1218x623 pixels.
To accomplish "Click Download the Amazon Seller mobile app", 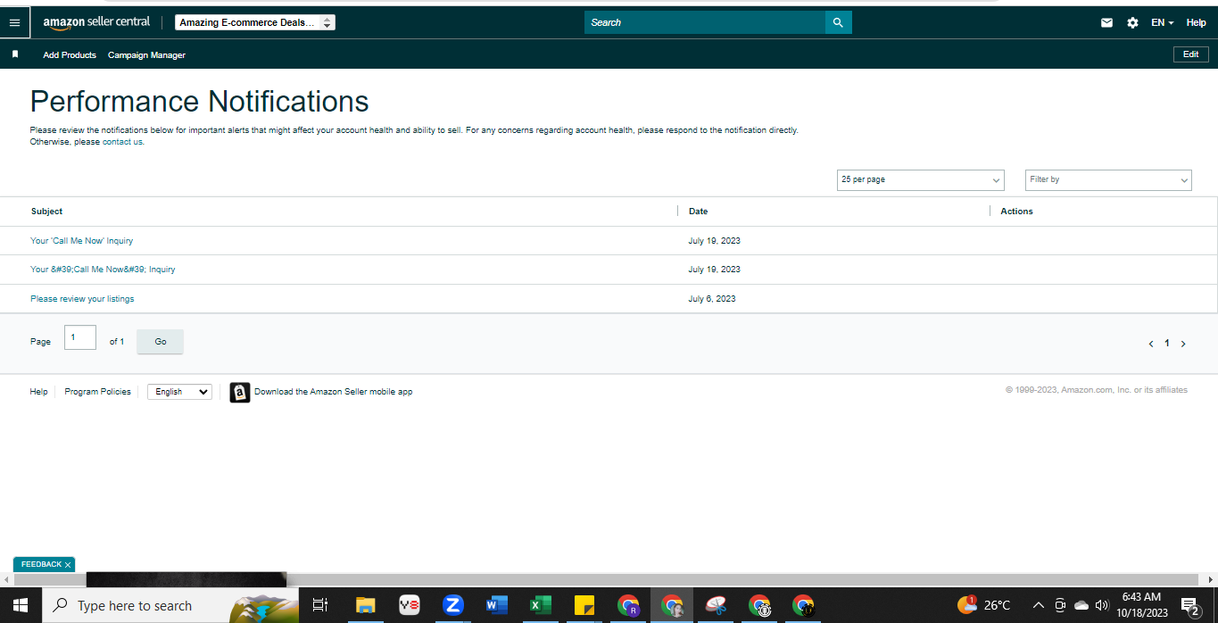I will (x=333, y=392).
